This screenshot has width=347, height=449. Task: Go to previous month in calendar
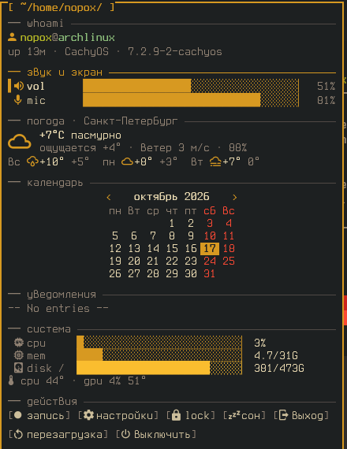coord(108,197)
